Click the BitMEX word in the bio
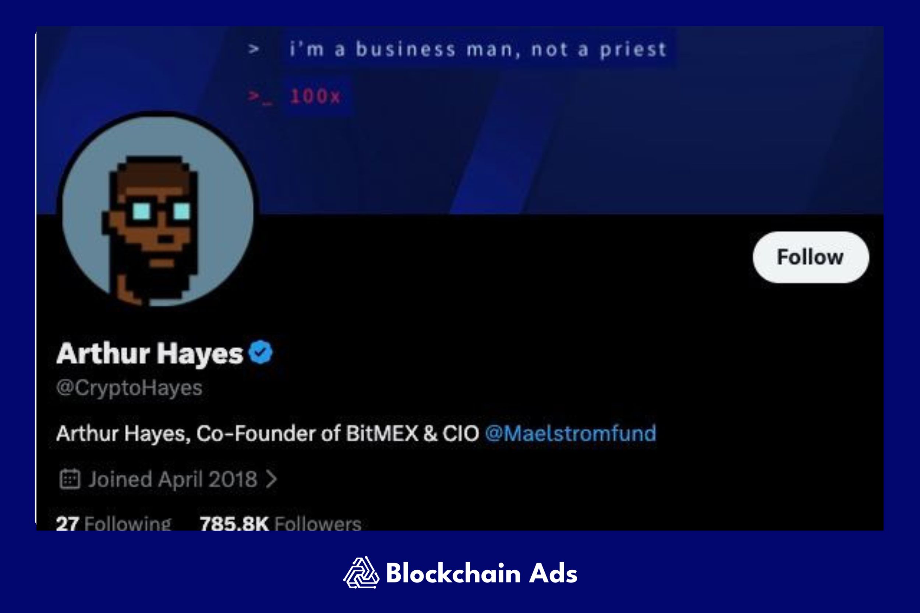920x613 pixels. (382, 434)
